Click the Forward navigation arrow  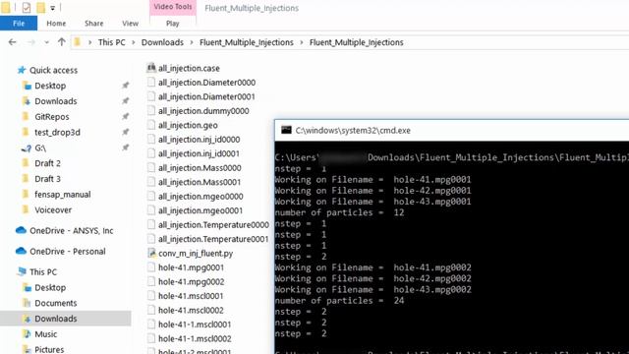tap(31, 42)
